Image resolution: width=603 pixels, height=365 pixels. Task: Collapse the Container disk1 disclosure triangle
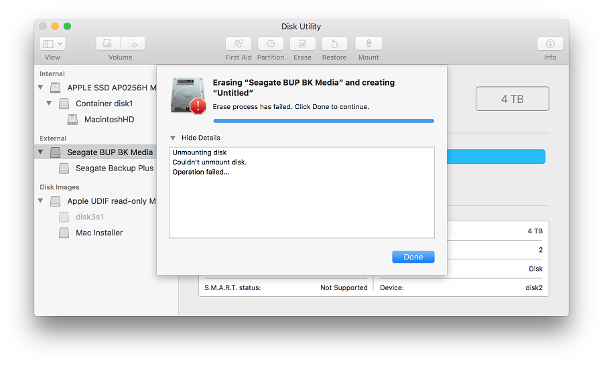[x=49, y=103]
